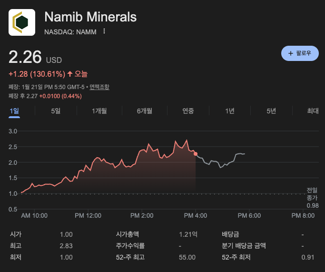This screenshot has height=272, width=325.
Task: Select the 1일 chart range tab
Action: pyautogui.click(x=14, y=111)
